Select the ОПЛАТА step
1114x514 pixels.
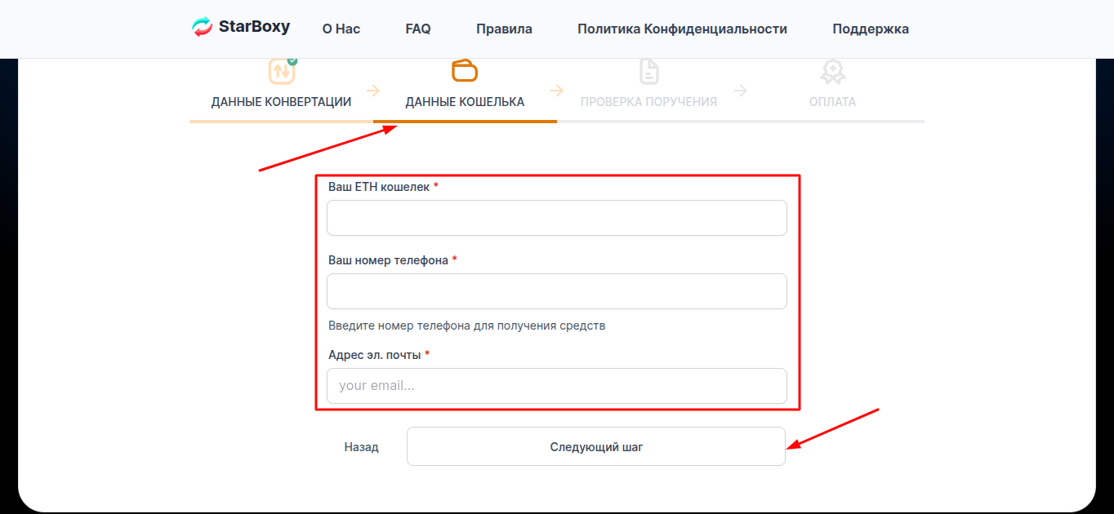pos(832,102)
